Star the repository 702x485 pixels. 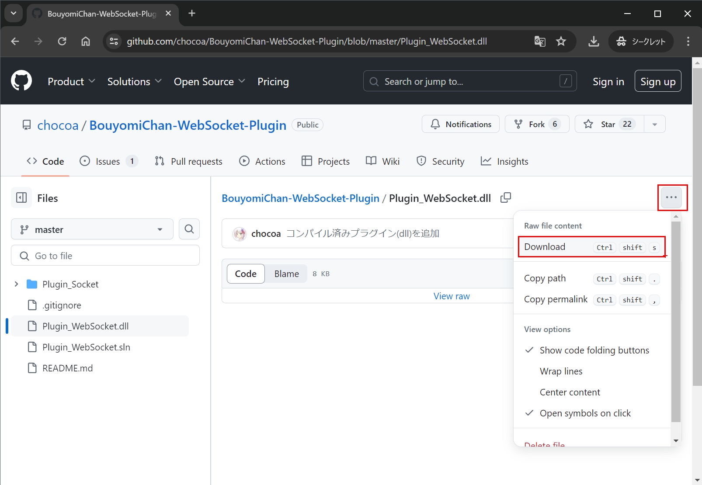(609, 124)
